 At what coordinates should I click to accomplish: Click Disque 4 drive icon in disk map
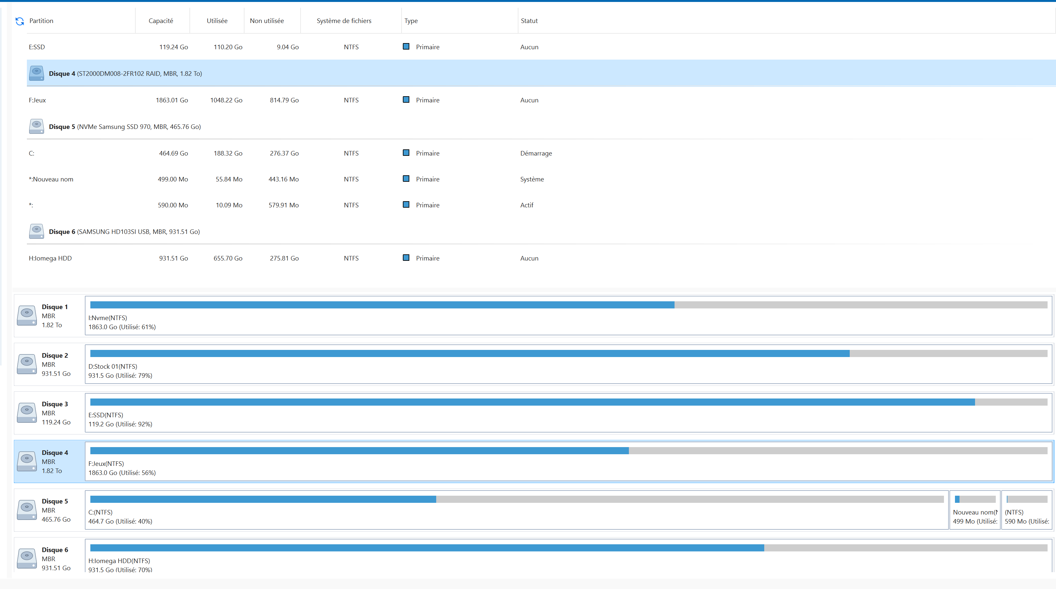click(x=27, y=461)
